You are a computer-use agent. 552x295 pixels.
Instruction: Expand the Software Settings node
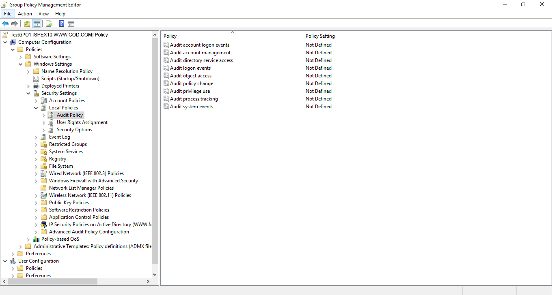coord(21,57)
